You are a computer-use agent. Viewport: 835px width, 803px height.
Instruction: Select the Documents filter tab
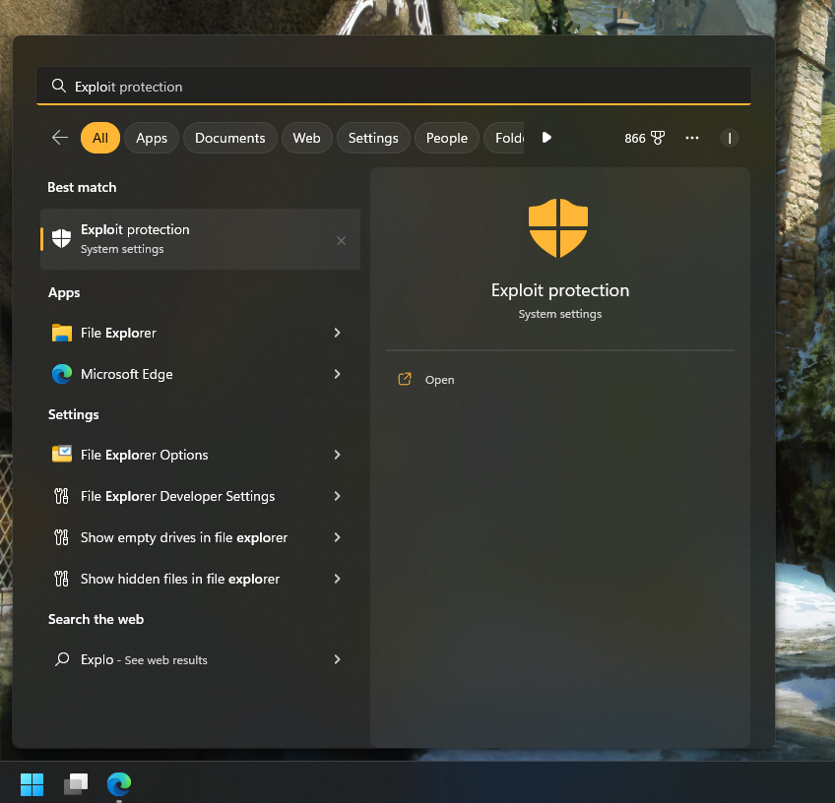(229, 138)
